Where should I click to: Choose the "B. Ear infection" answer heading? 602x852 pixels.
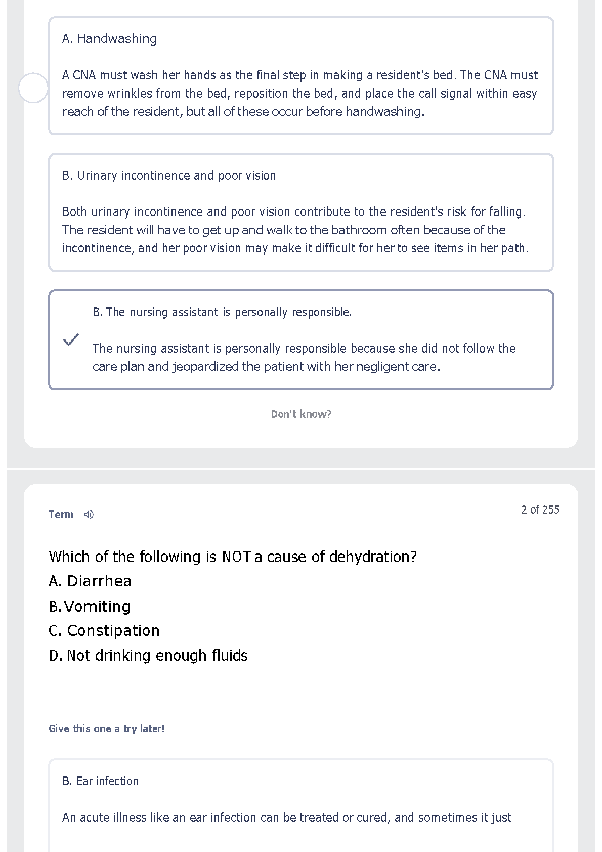tap(100, 781)
